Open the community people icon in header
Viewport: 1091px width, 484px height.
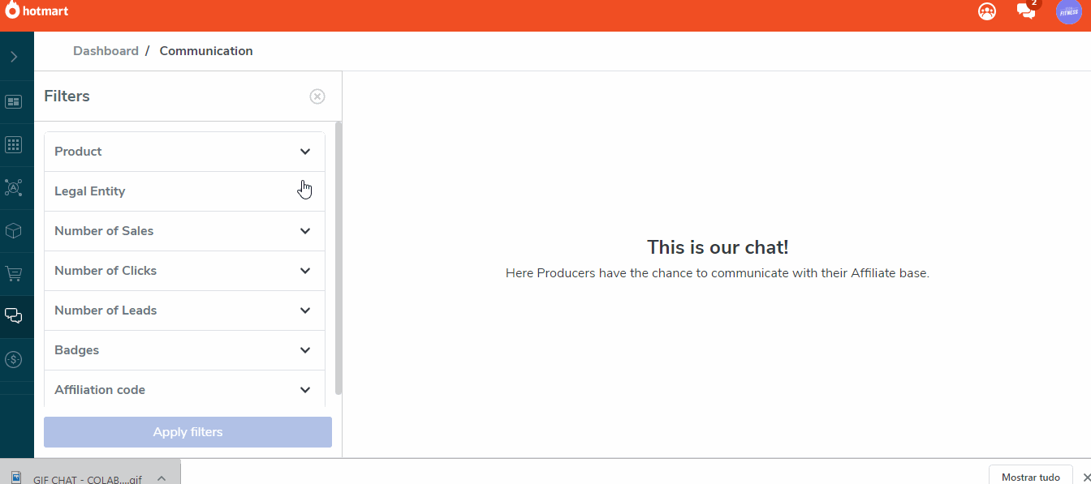[x=987, y=11]
